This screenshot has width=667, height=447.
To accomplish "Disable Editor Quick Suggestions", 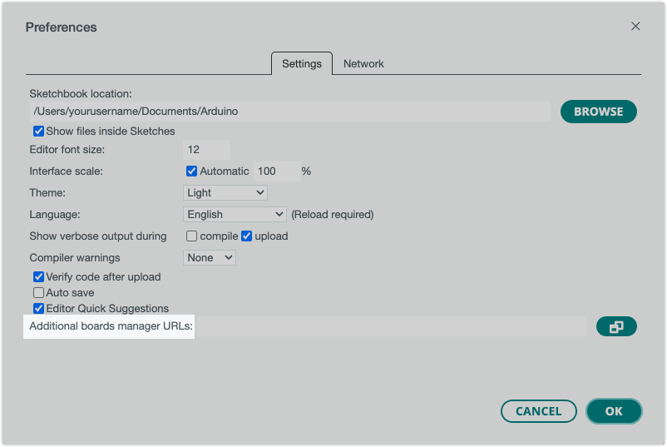I will point(38,309).
